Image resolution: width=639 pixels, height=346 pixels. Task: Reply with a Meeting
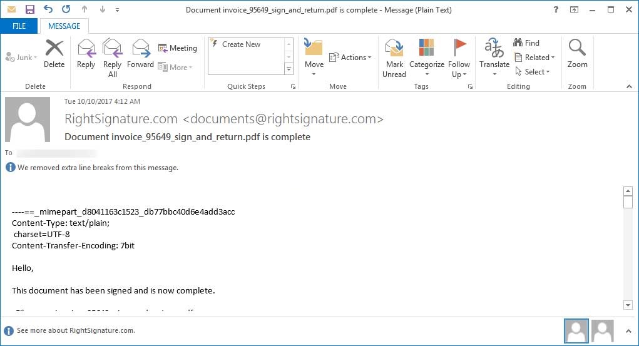coord(177,48)
